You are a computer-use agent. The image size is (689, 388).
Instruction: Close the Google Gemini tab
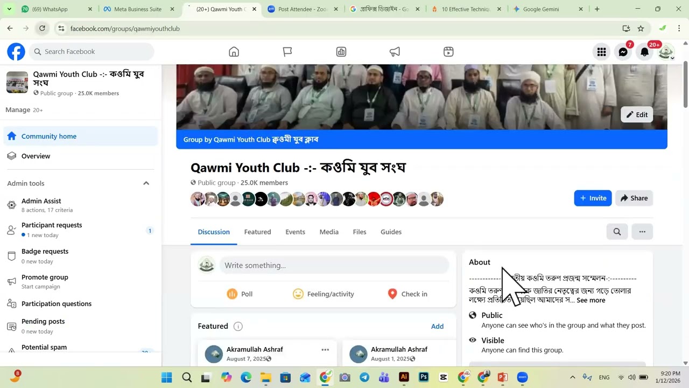[581, 9]
